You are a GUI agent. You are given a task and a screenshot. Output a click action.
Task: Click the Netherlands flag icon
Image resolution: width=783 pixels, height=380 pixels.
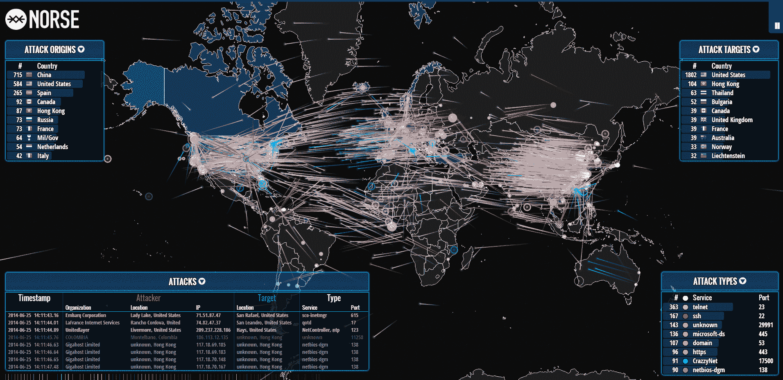29,147
